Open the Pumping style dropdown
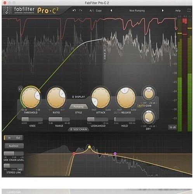 (78, 107)
